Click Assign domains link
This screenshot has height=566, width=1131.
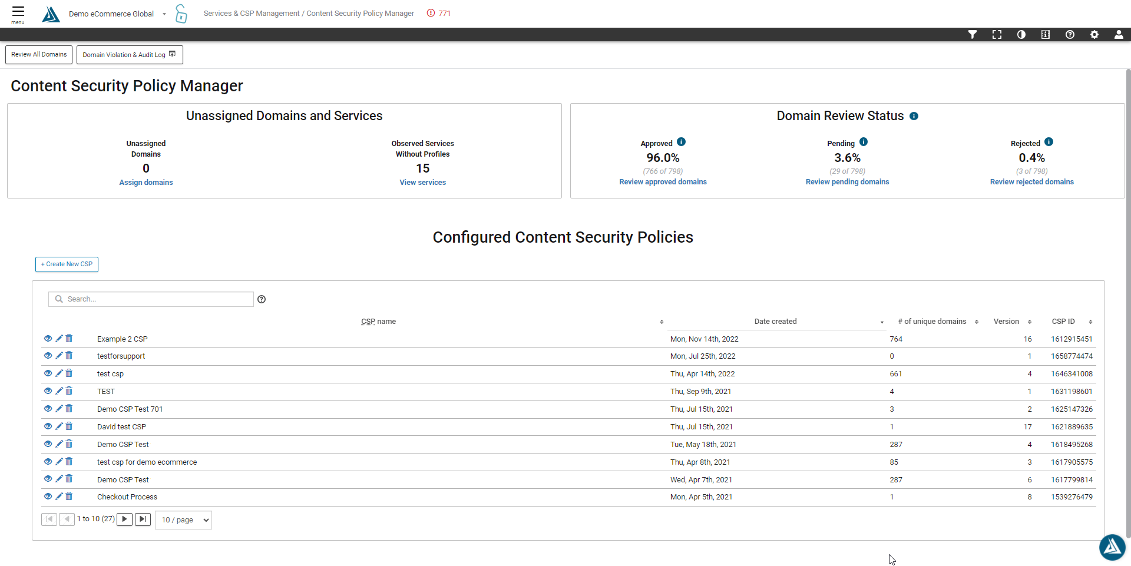[x=146, y=183]
